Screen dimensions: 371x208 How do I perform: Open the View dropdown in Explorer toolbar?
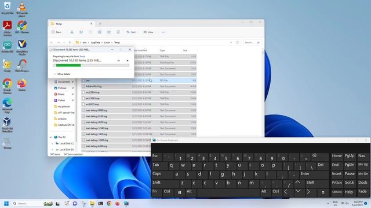[x=150, y=32]
